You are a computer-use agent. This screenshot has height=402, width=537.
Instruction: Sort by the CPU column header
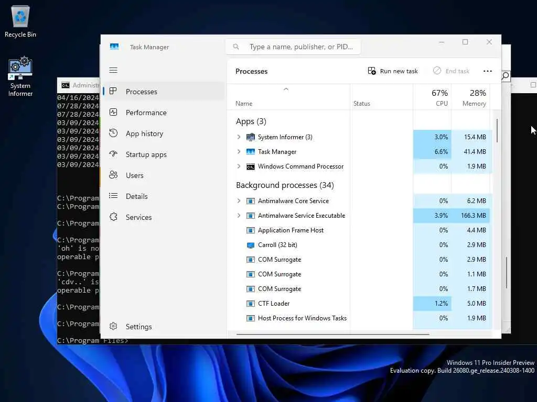pyautogui.click(x=432, y=97)
